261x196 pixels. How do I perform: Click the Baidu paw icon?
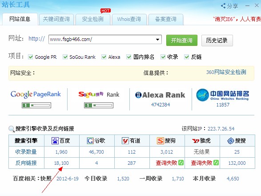coord(55,141)
